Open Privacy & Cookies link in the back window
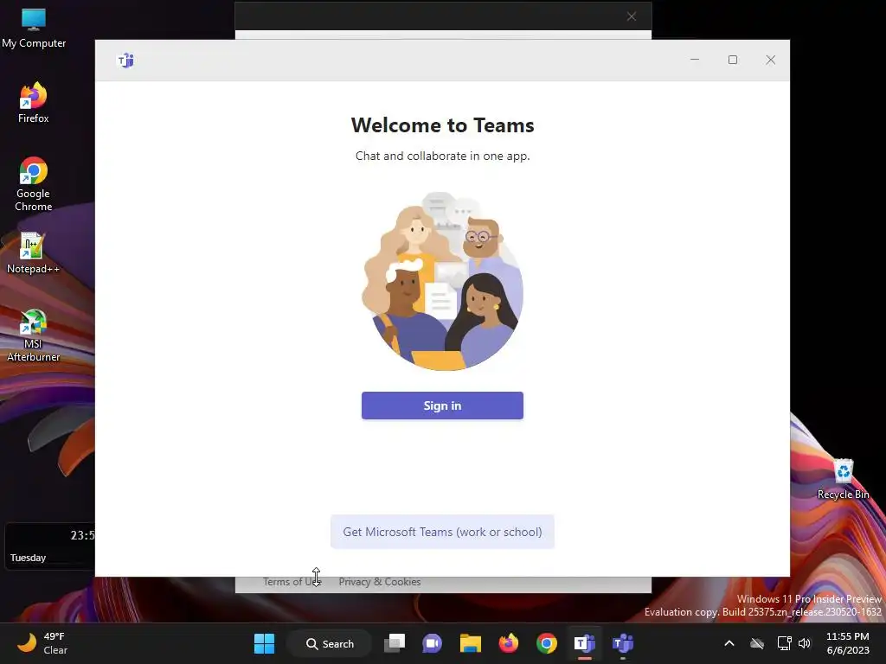Image resolution: width=886 pixels, height=664 pixels. (x=380, y=582)
